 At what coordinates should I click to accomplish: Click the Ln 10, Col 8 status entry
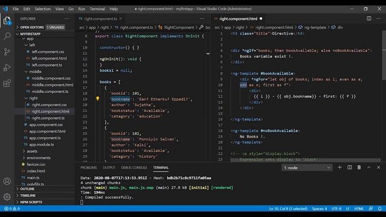pyautogui.click(x=288, y=209)
